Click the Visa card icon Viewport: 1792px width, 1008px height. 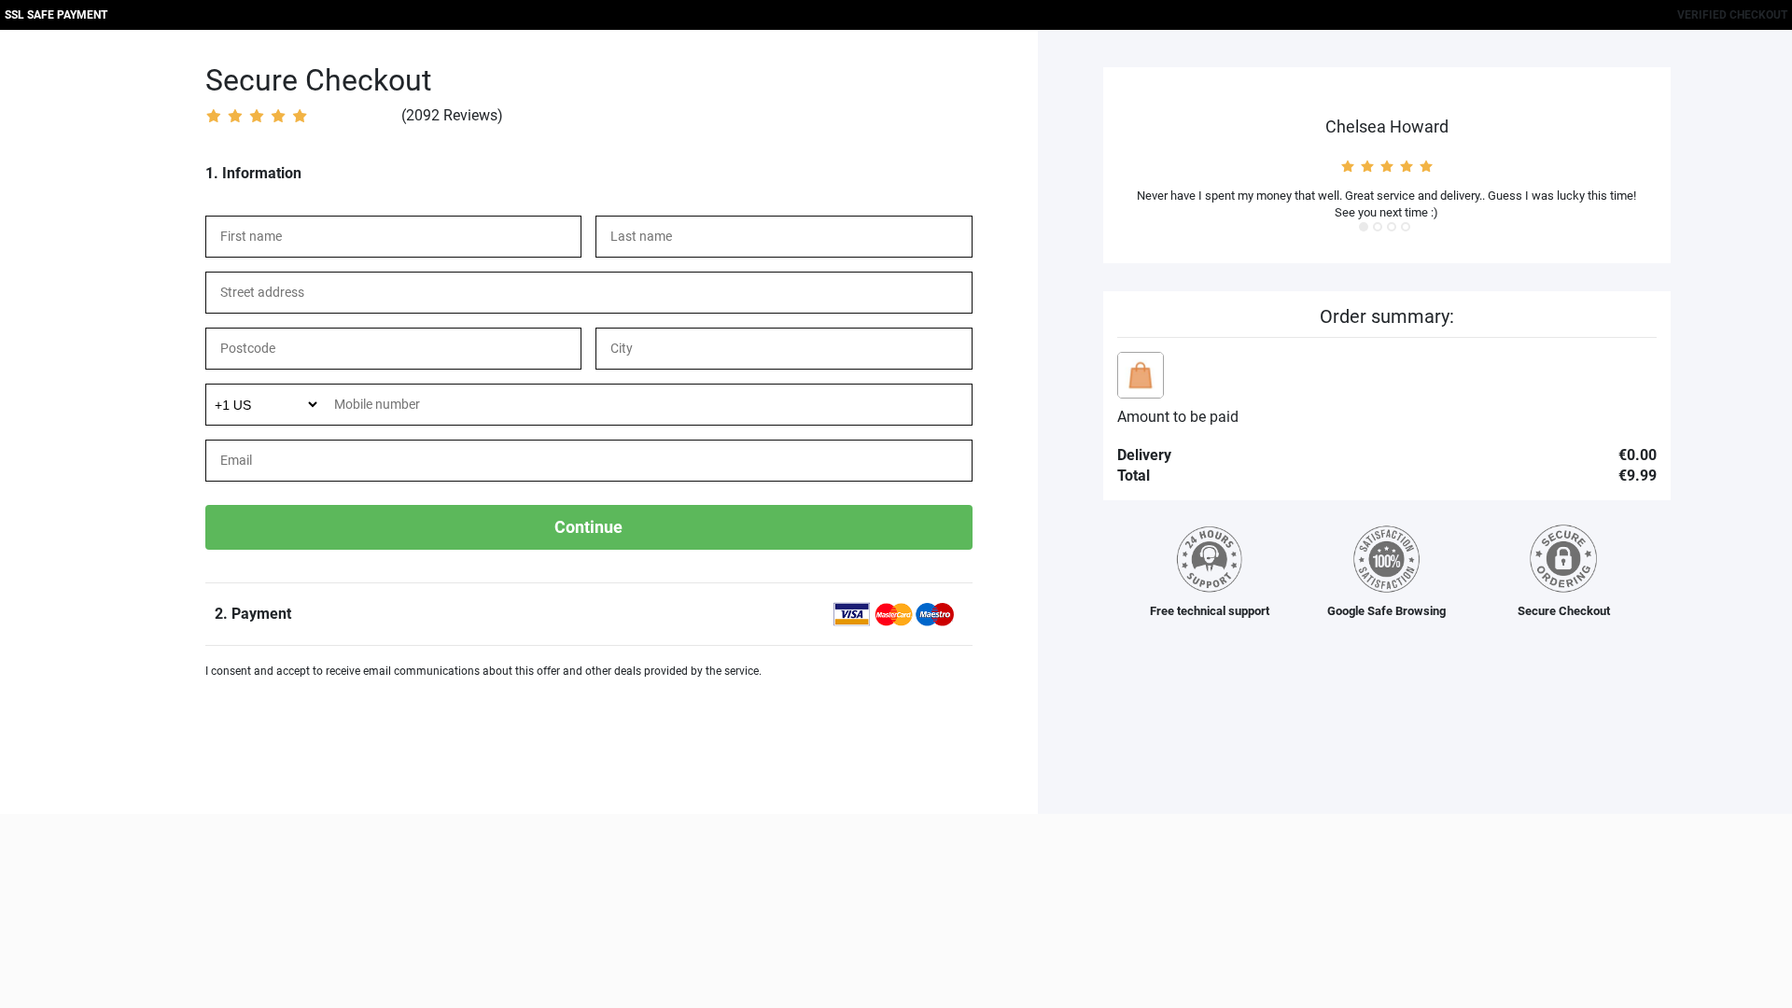tap(851, 614)
